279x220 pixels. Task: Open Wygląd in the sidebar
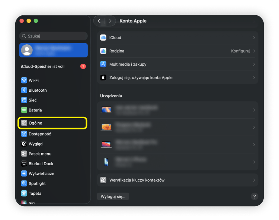point(53,144)
